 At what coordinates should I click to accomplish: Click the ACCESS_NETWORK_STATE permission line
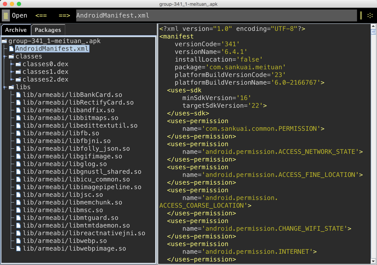273,152
